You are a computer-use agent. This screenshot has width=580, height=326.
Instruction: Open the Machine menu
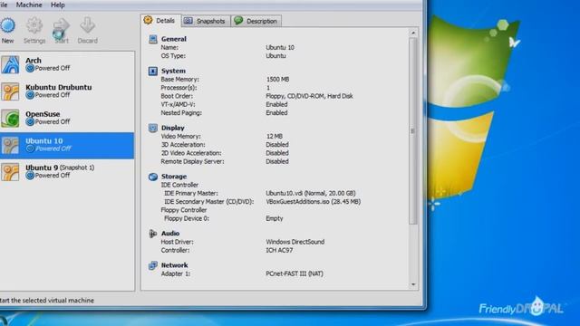(29, 5)
